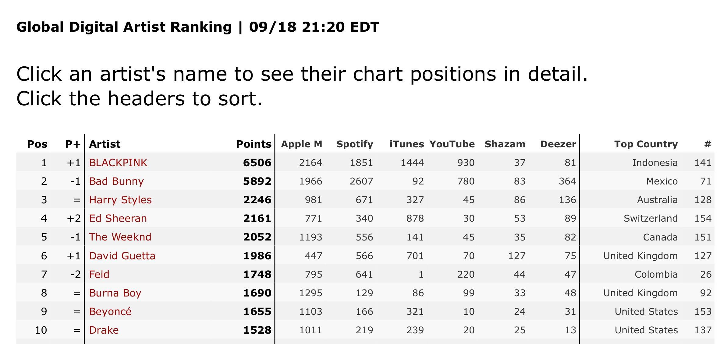Viewport: 727px width, 344px height.
Task: View Burna Boy chart details
Action: tap(115, 293)
